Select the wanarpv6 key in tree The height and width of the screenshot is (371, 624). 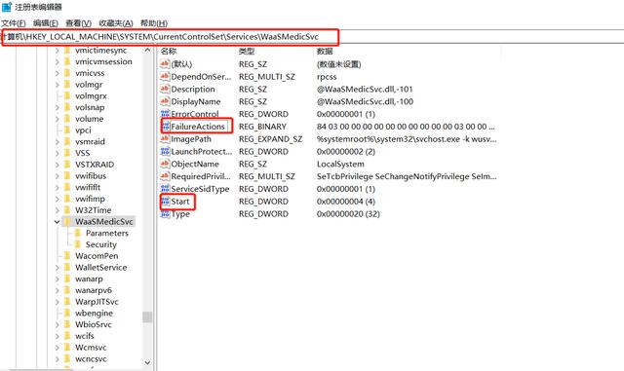coord(94,290)
